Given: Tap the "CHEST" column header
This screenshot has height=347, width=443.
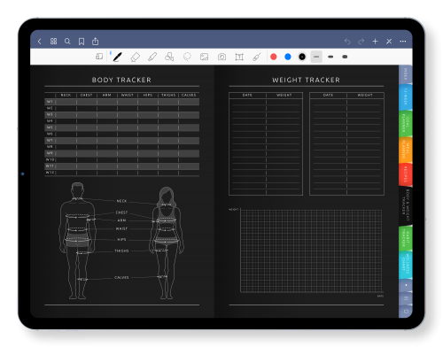Looking at the screenshot, I should tap(86, 95).
